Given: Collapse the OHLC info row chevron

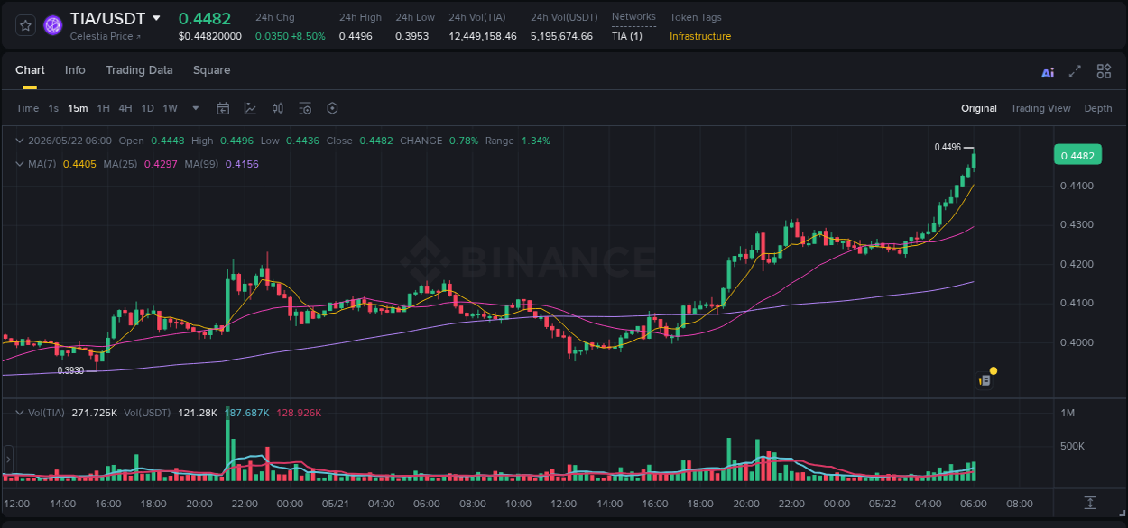Looking at the screenshot, I should pos(21,141).
